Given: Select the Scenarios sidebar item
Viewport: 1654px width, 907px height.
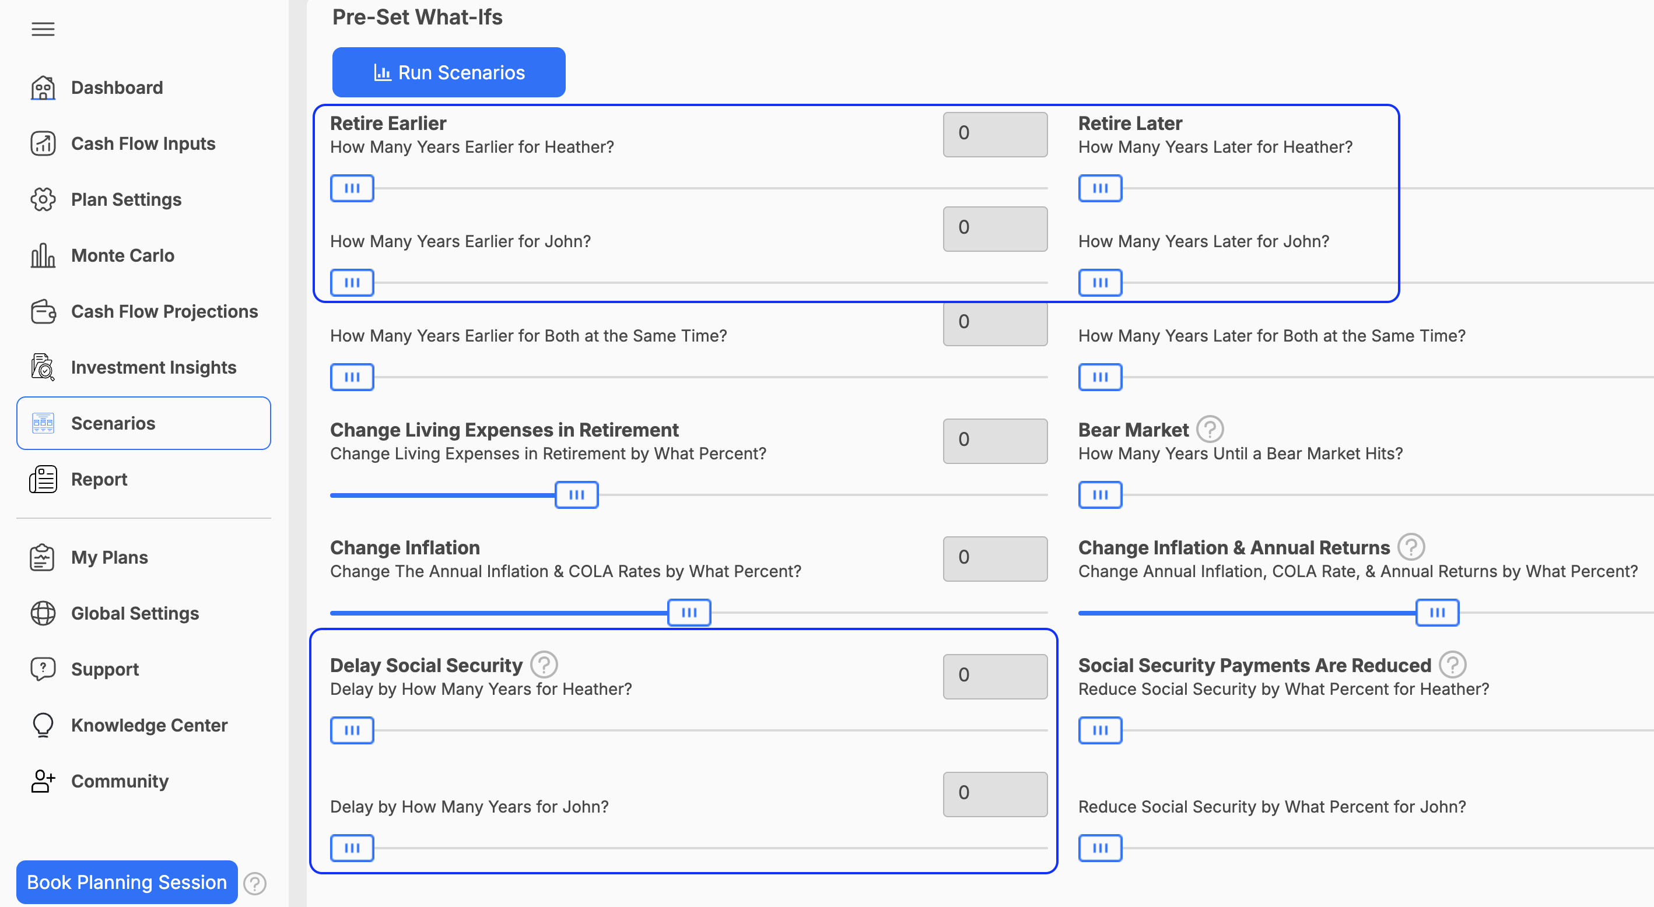Looking at the screenshot, I should tap(144, 423).
